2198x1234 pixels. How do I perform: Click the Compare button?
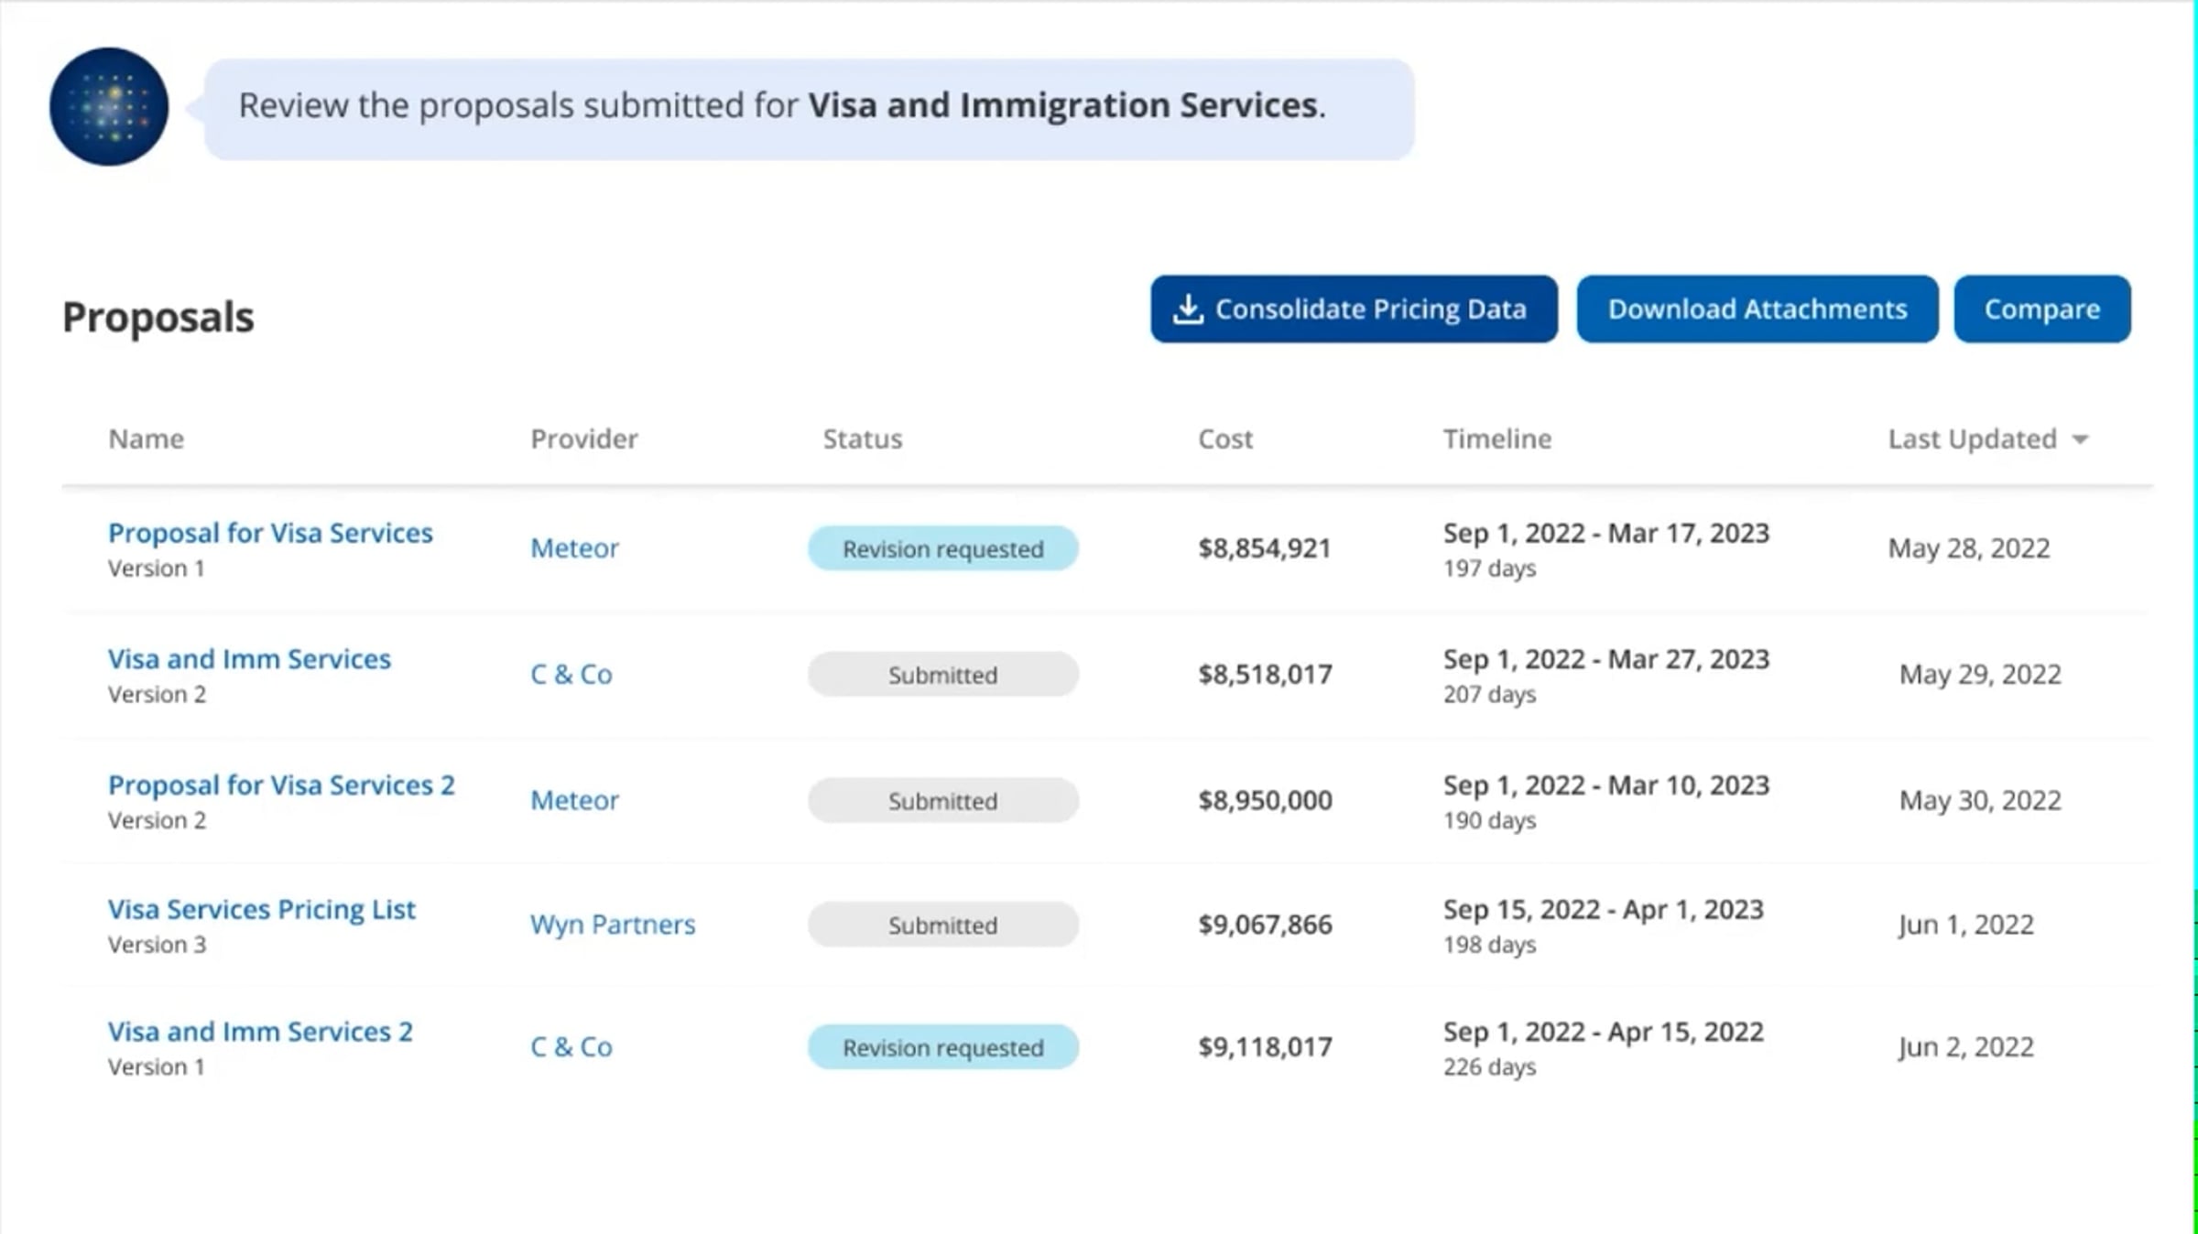point(2042,309)
